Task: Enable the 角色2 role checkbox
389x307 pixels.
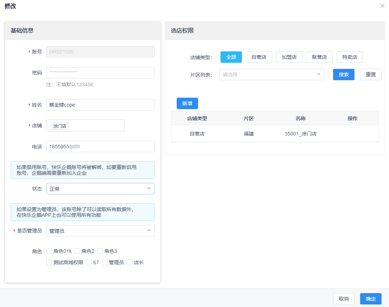Action: [x=77, y=251]
